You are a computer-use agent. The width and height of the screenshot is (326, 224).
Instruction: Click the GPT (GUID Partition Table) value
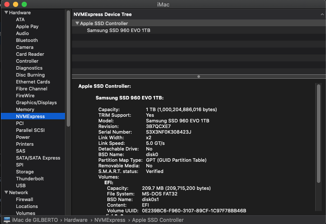(x=176, y=160)
